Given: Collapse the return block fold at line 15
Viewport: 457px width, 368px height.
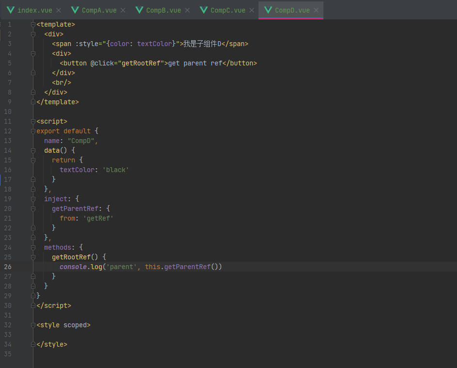Looking at the screenshot, I should click(x=33, y=160).
